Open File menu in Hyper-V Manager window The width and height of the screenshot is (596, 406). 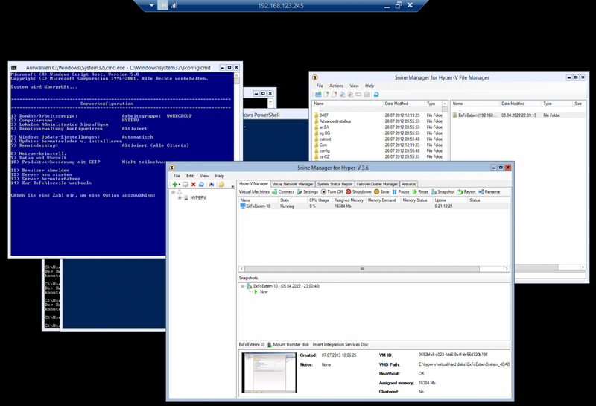177,176
